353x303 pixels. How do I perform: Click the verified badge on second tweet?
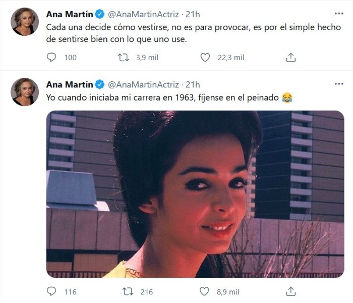click(x=99, y=84)
